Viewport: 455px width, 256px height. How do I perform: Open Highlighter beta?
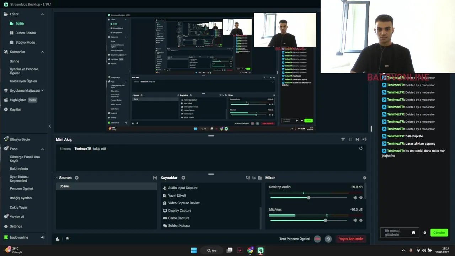pyautogui.click(x=21, y=100)
